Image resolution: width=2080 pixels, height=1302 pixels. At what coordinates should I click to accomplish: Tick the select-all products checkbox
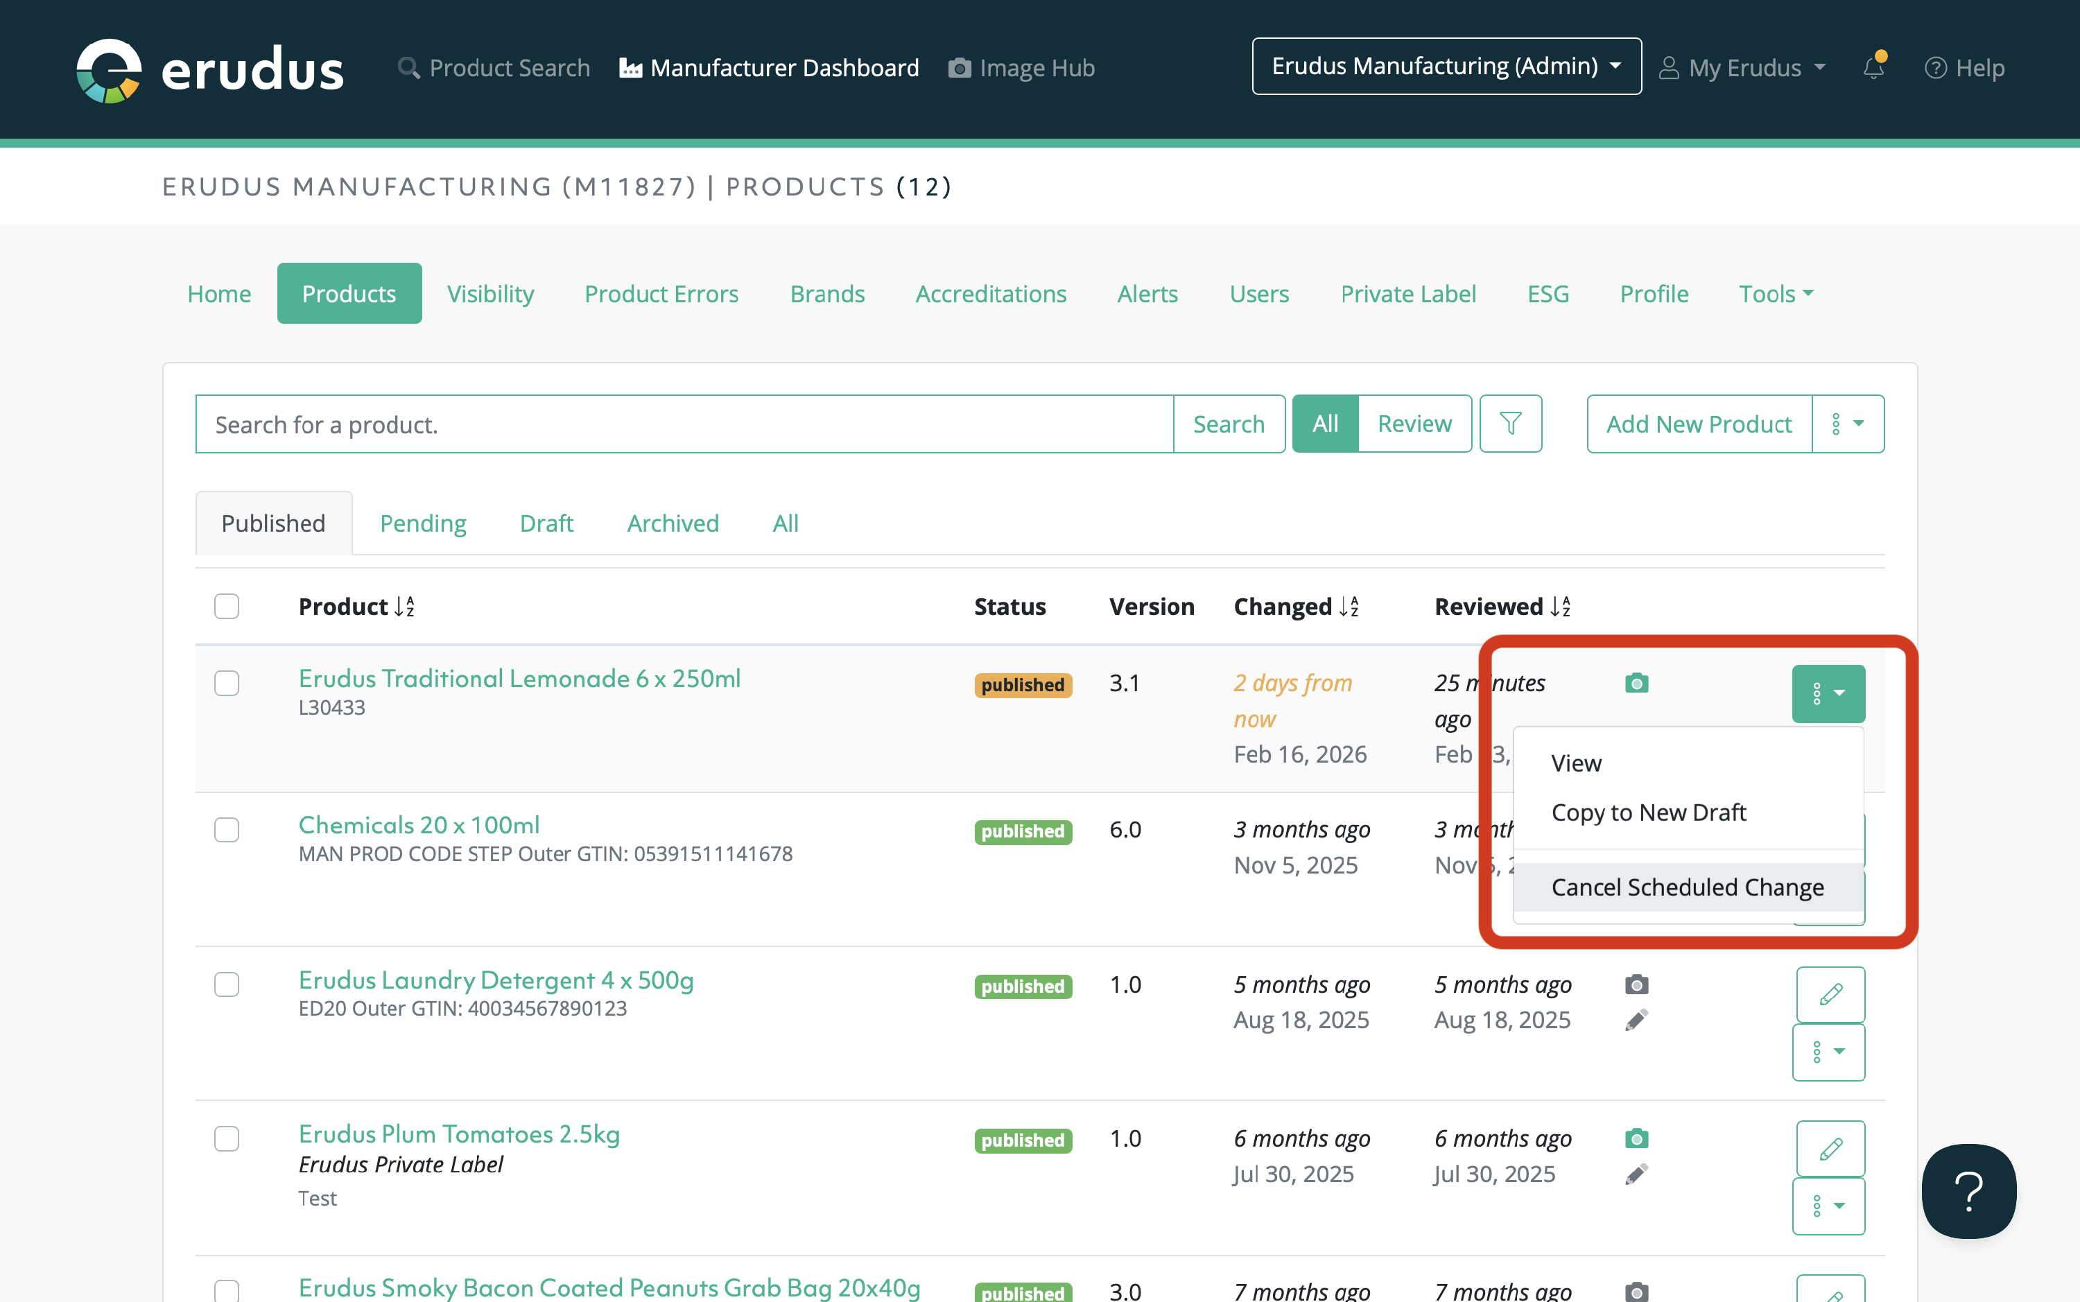pyautogui.click(x=227, y=606)
